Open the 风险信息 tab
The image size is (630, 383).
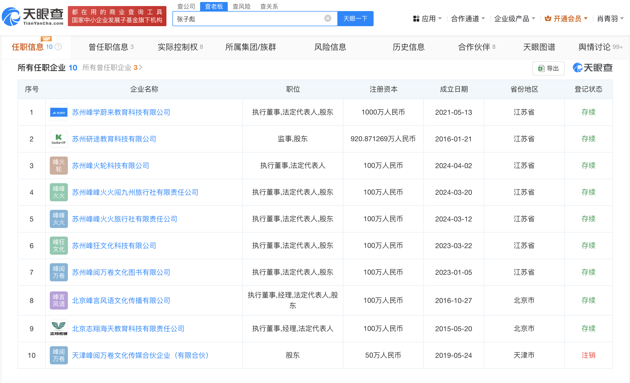coord(330,47)
